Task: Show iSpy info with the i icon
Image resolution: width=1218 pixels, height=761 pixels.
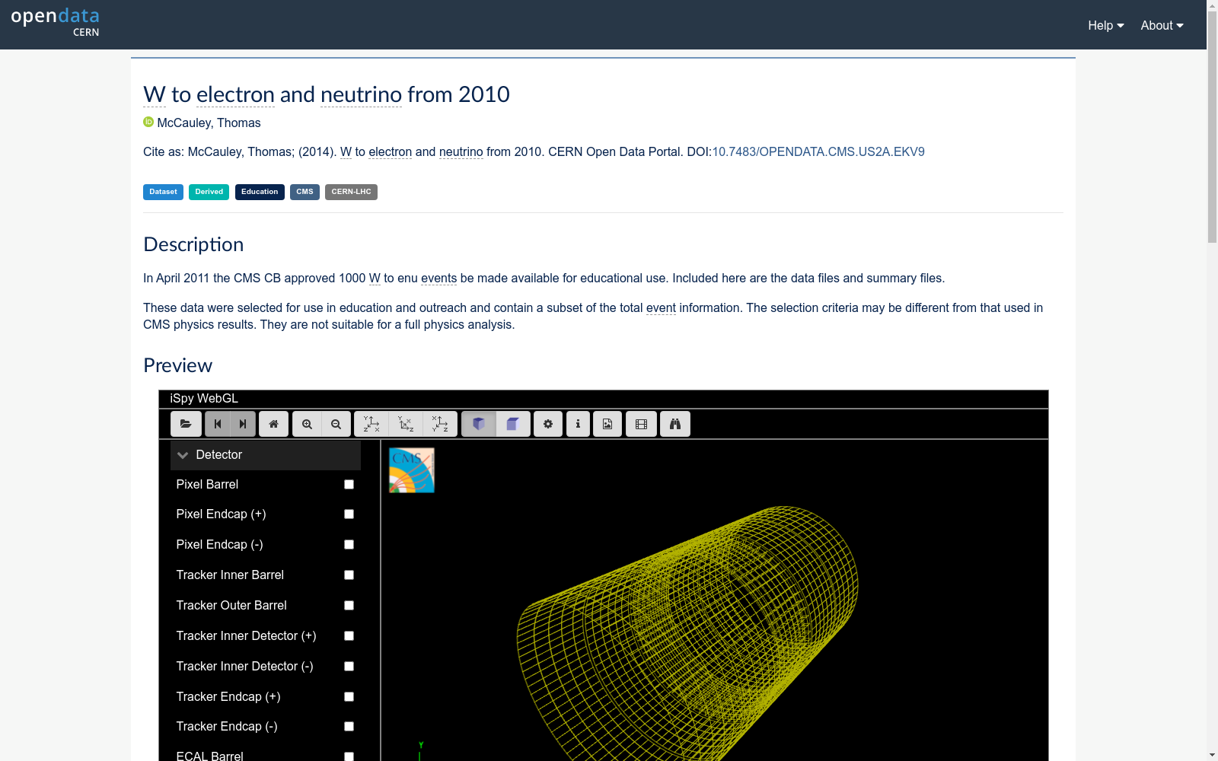Action: tap(578, 424)
